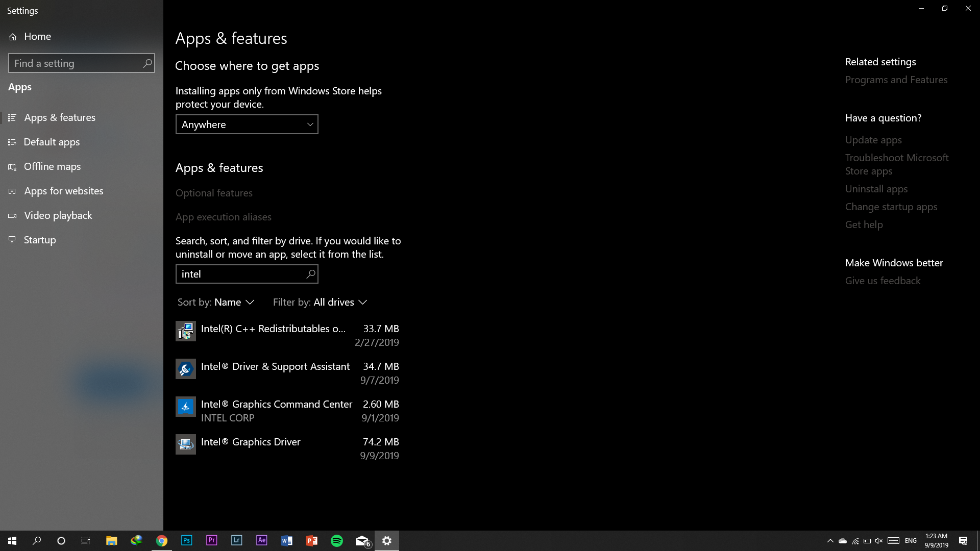Launch Photoshop from the taskbar
Image resolution: width=980 pixels, height=551 pixels.
pos(186,541)
